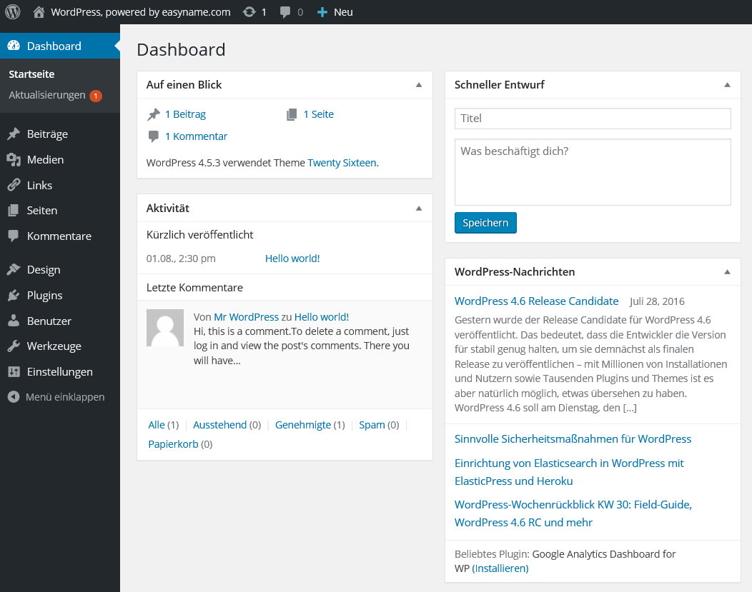Open the Elasticsearch in WordPress article
This screenshot has height=592, width=752.
(569, 472)
